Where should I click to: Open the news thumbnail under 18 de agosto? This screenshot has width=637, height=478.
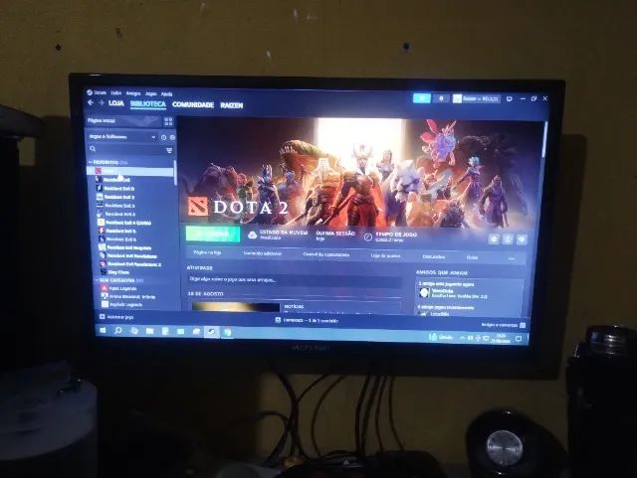coord(236,306)
